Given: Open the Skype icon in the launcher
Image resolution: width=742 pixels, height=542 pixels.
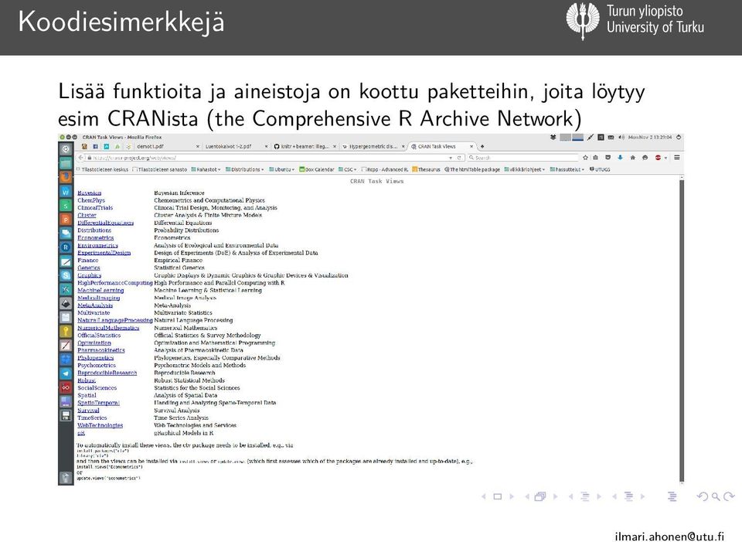Looking at the screenshot, I should pyautogui.click(x=66, y=275).
